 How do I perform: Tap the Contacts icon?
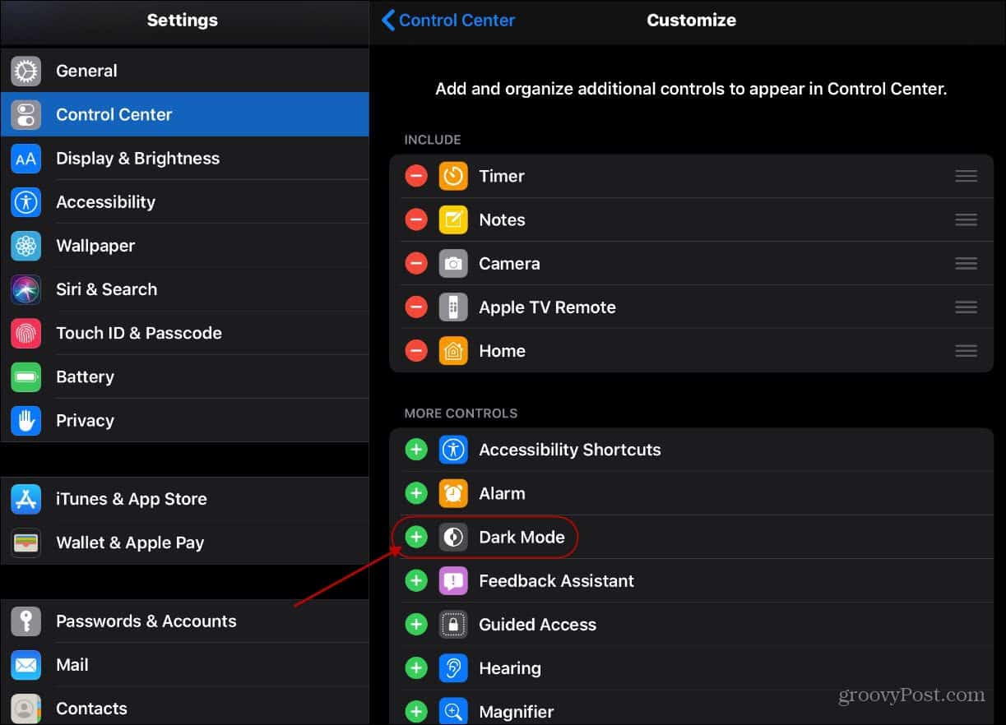point(25,709)
